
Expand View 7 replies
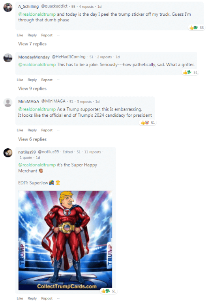tap(32, 44)
